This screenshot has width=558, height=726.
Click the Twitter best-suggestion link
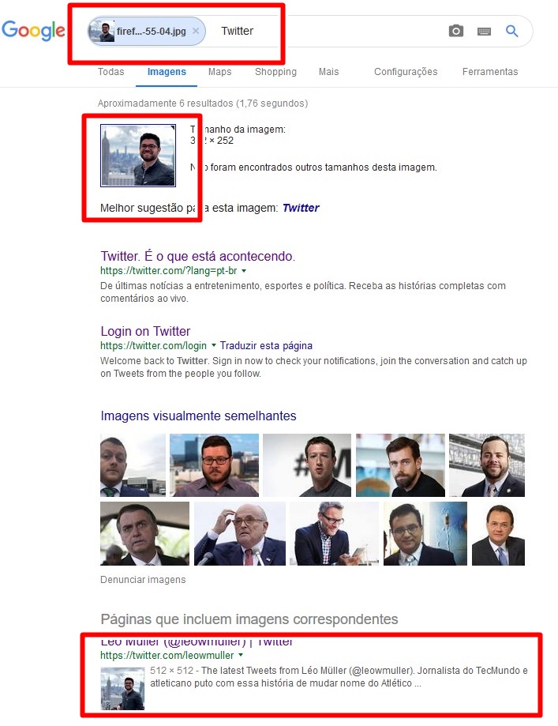301,208
